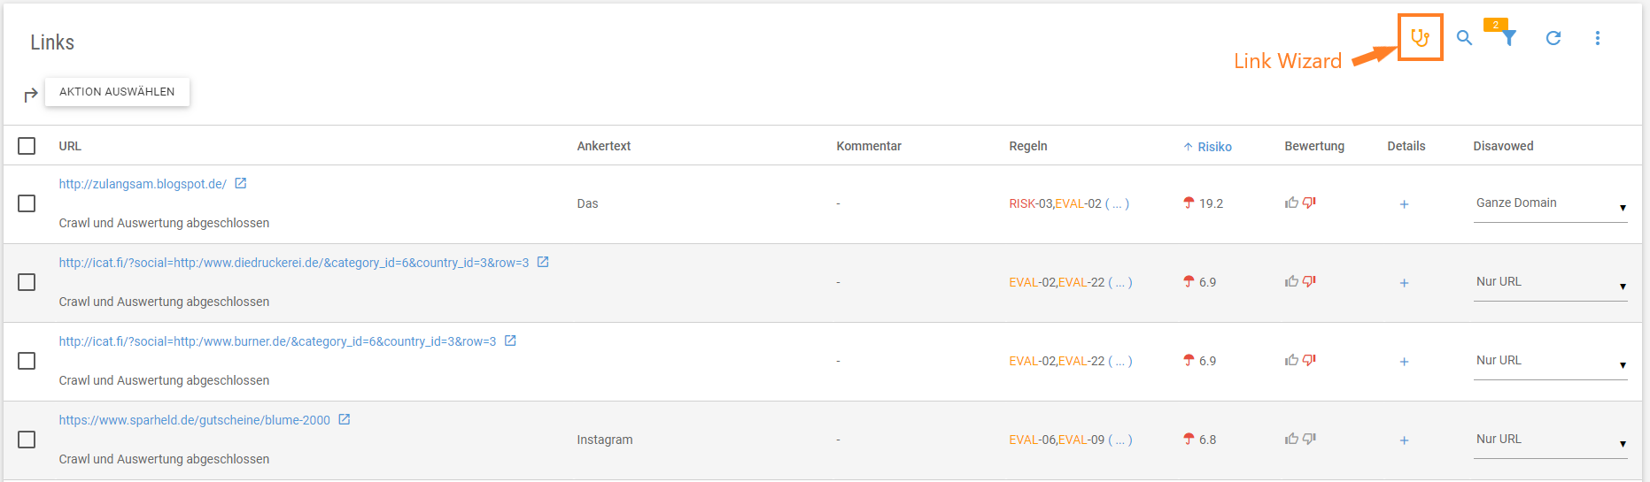Screen dimensions: 1650x482
Task: Open the external link icon beside the zulangsam.blogspot.de URL
Action: pos(240,183)
